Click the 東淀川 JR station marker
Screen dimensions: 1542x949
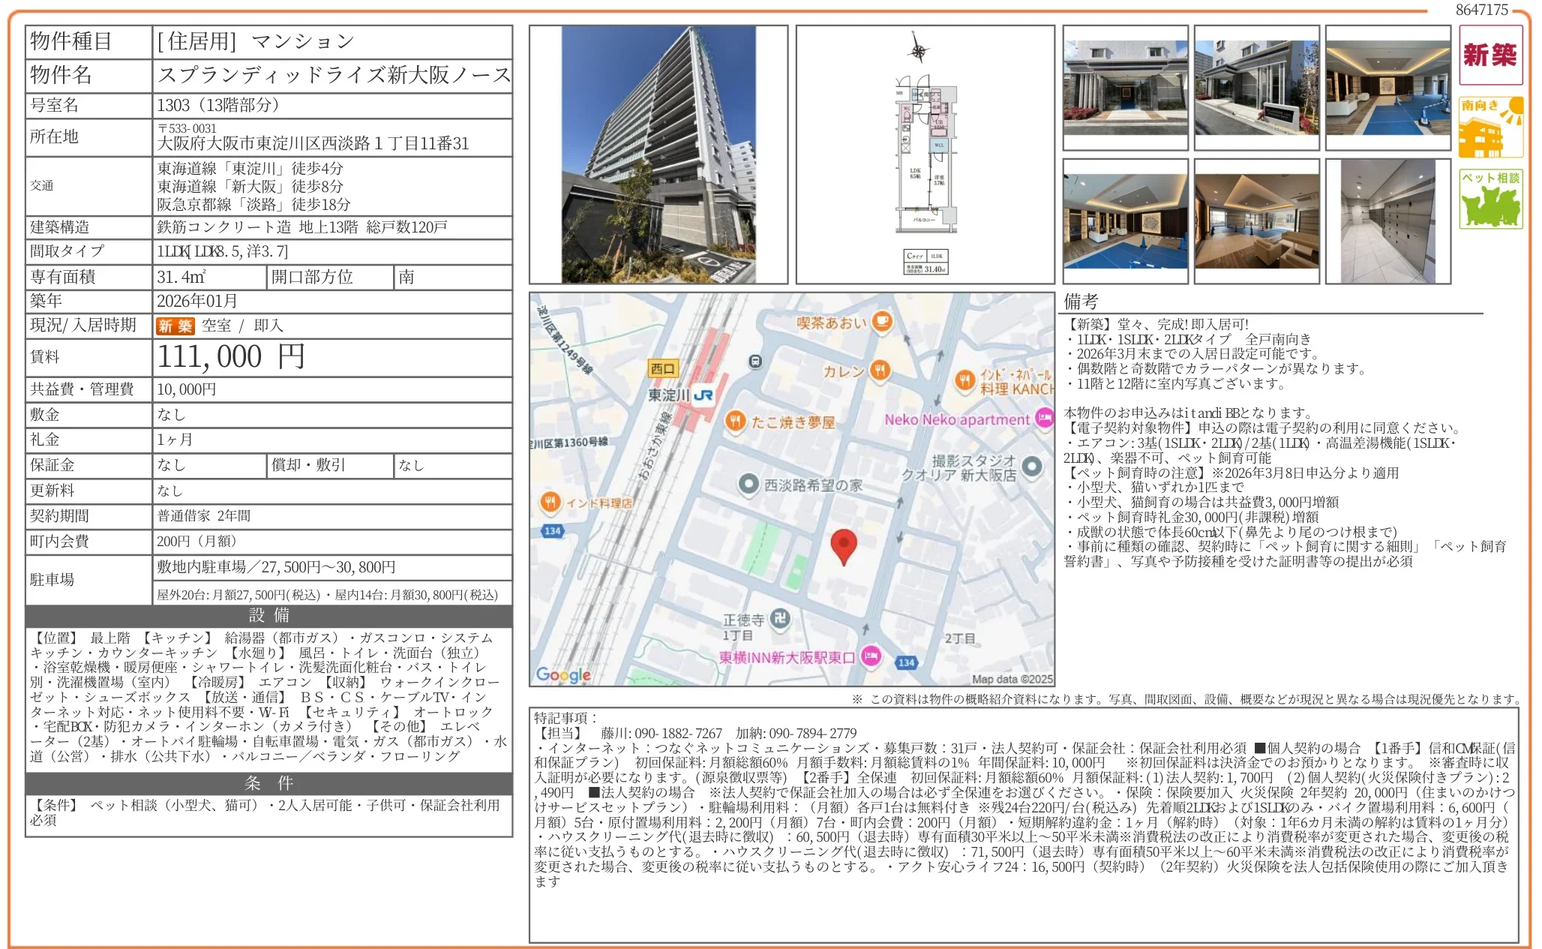coord(703,395)
